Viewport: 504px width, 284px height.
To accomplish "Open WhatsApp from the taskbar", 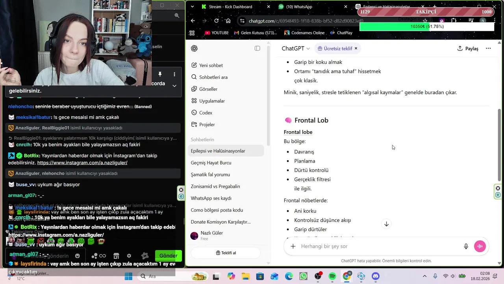I will pyautogui.click(x=303, y=277).
